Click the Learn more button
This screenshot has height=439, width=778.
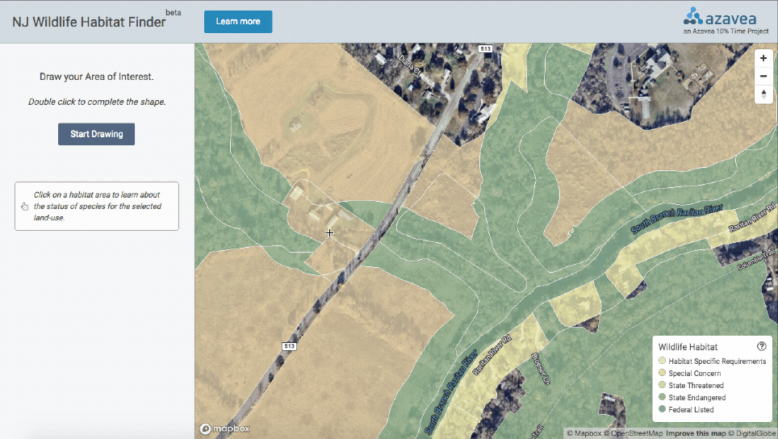click(238, 22)
